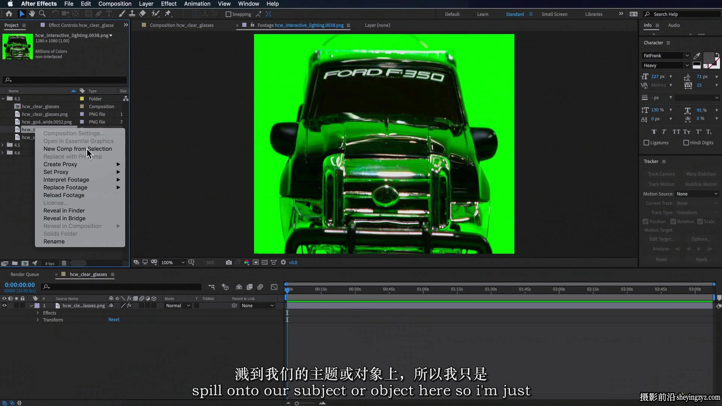The height and width of the screenshot is (406, 722).
Task: Toggle the transparency grid icon
Action: [265, 262]
